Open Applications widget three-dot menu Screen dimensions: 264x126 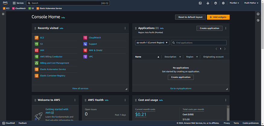coord(226,28)
